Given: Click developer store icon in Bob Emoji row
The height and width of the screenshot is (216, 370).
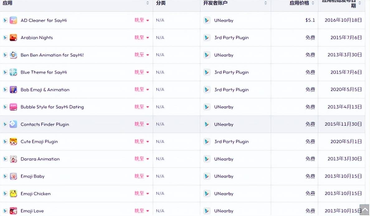Looking at the screenshot, I should click(207, 90).
